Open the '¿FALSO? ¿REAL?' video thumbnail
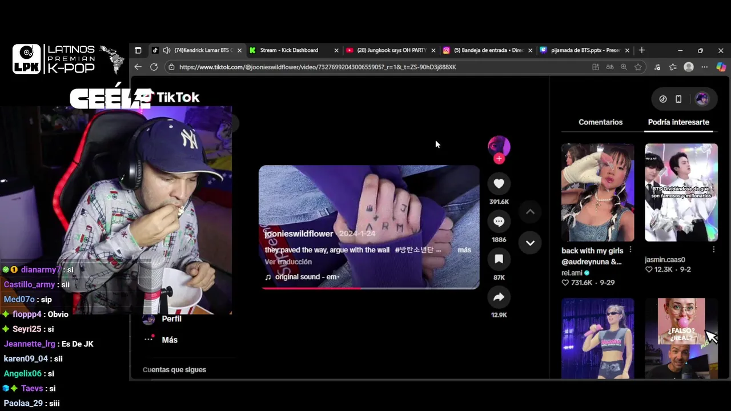This screenshot has height=411, width=731. [x=681, y=338]
